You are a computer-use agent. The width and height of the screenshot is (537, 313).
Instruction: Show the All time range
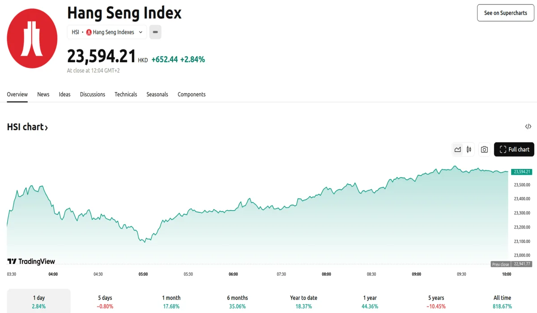pyautogui.click(x=502, y=301)
